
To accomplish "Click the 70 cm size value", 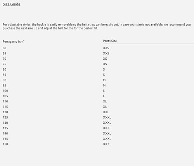I will [5, 59].
